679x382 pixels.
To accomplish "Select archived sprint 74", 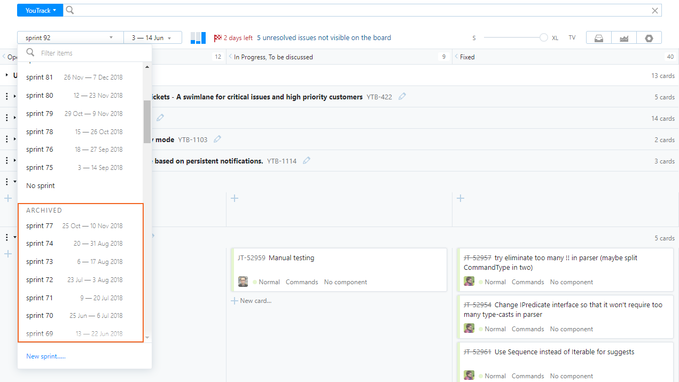I will [x=80, y=244].
